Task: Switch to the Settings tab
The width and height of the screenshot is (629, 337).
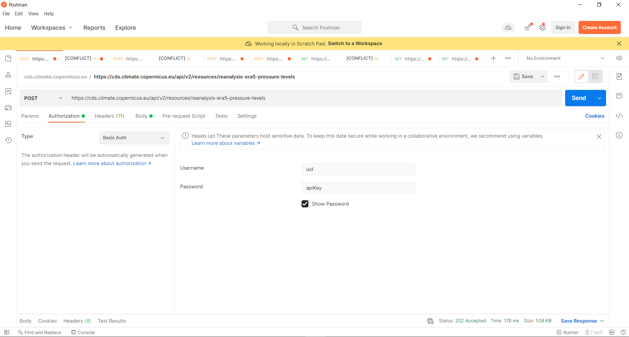Action: 247,116
